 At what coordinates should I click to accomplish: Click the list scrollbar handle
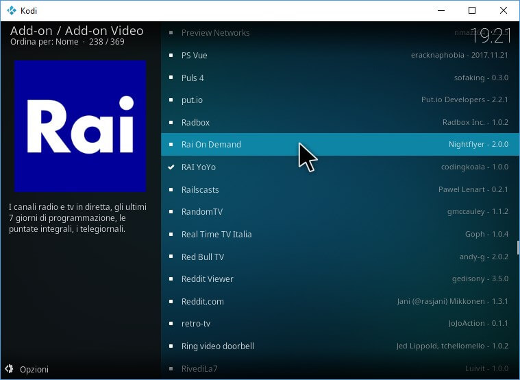(518, 248)
